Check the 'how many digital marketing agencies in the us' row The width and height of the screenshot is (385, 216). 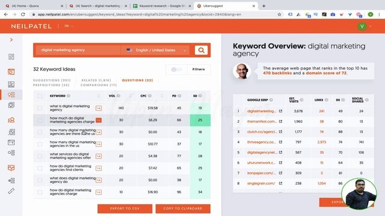click(40, 144)
